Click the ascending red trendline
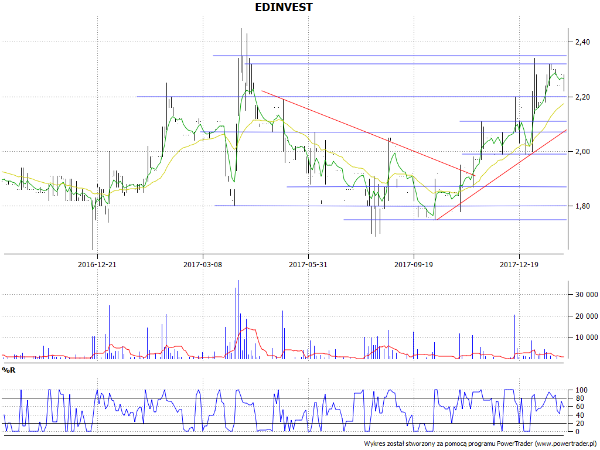Image resolution: width=600 pixels, height=450 pixels. (502, 175)
